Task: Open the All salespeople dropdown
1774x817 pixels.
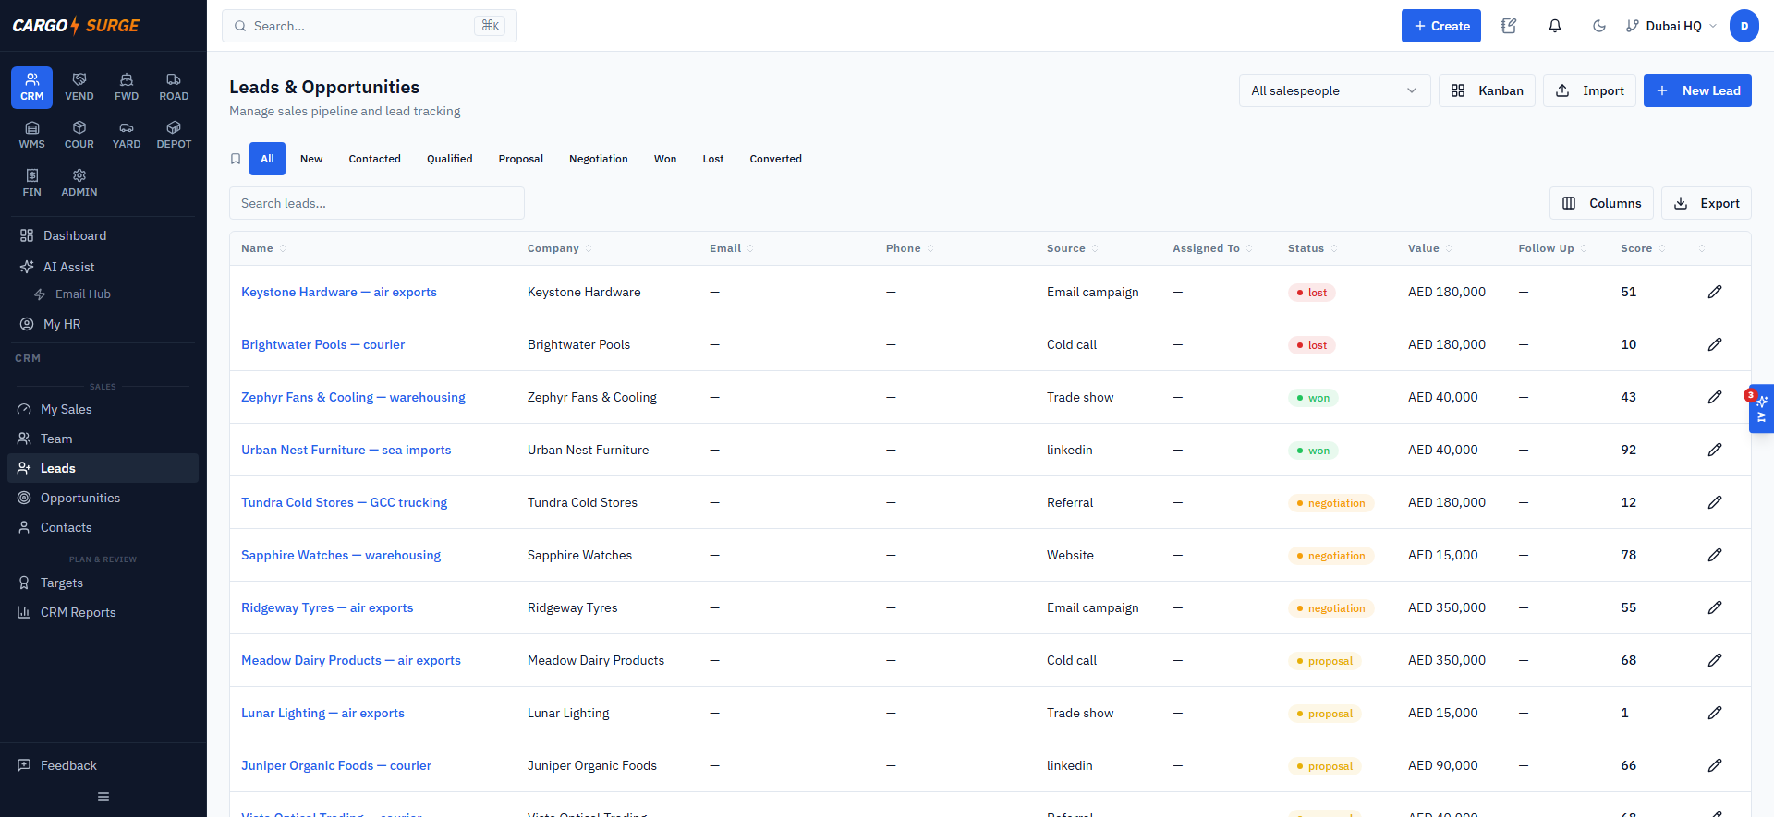Action: (1334, 90)
